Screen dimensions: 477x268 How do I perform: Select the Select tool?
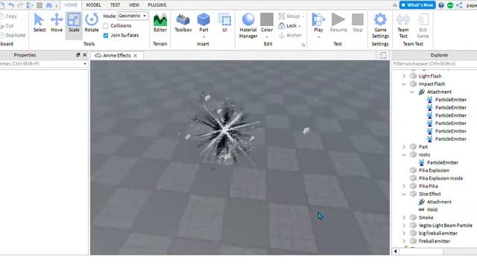40,23
